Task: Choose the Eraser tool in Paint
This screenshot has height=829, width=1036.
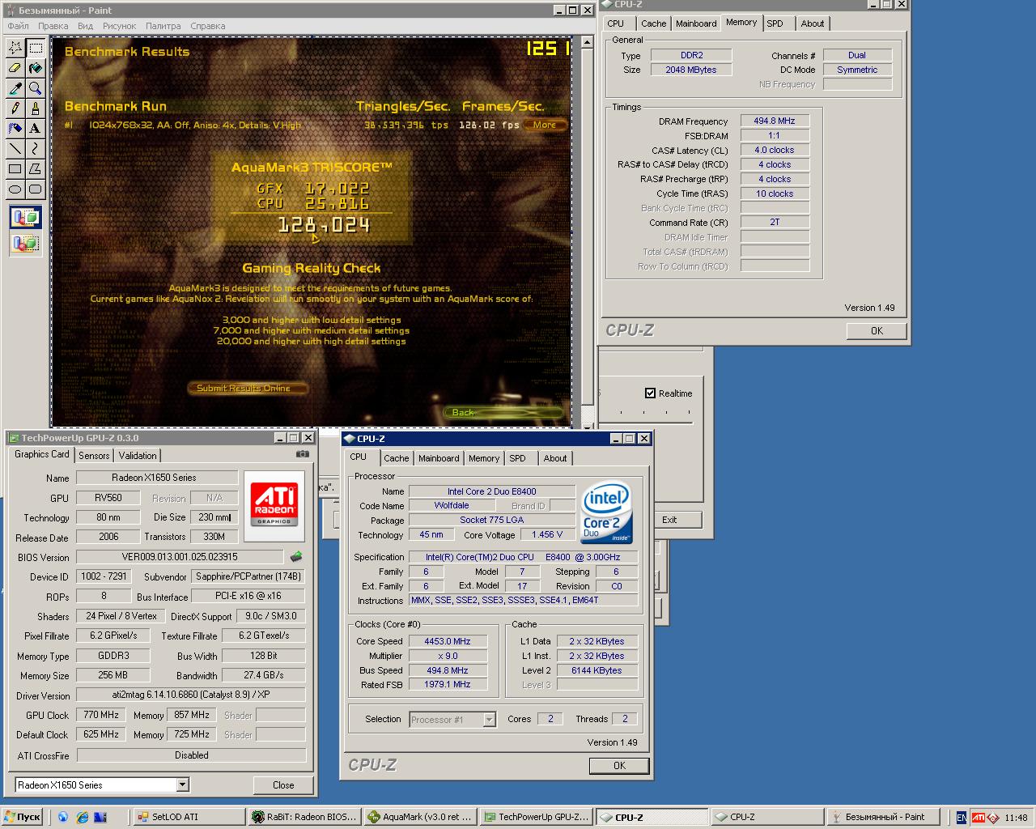Action: point(15,68)
